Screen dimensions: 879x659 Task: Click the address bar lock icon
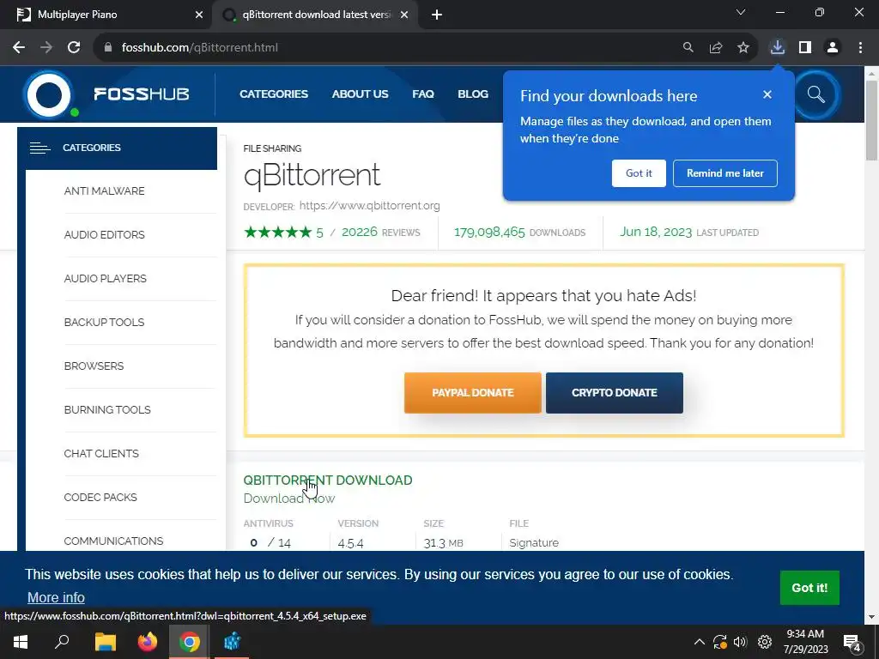tap(108, 48)
